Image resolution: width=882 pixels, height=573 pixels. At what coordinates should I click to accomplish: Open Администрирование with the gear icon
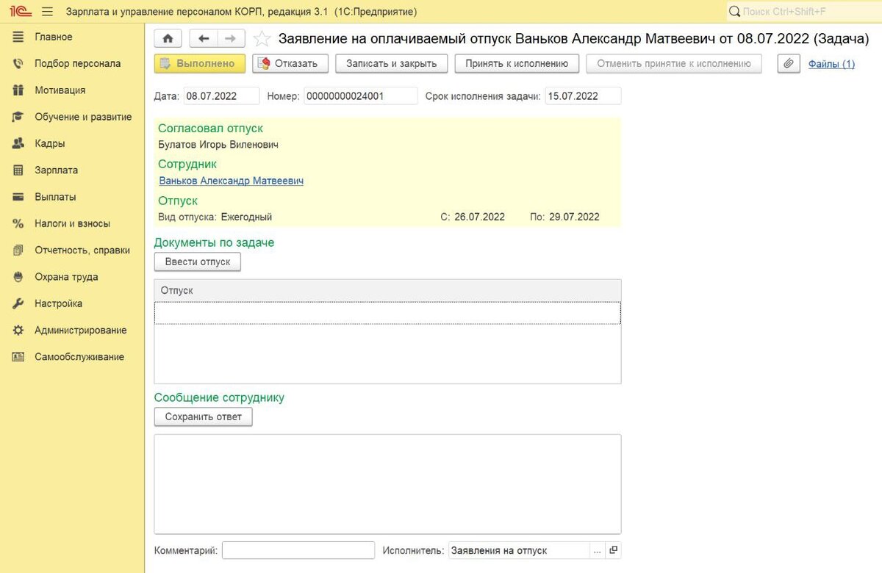coord(19,331)
